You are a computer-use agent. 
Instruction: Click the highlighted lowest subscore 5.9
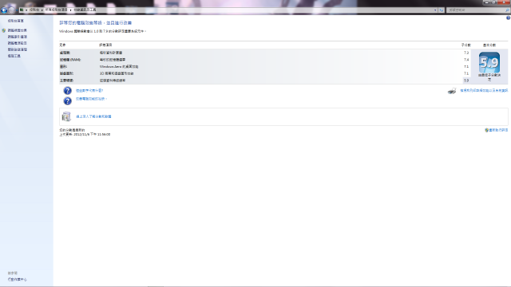(x=466, y=81)
